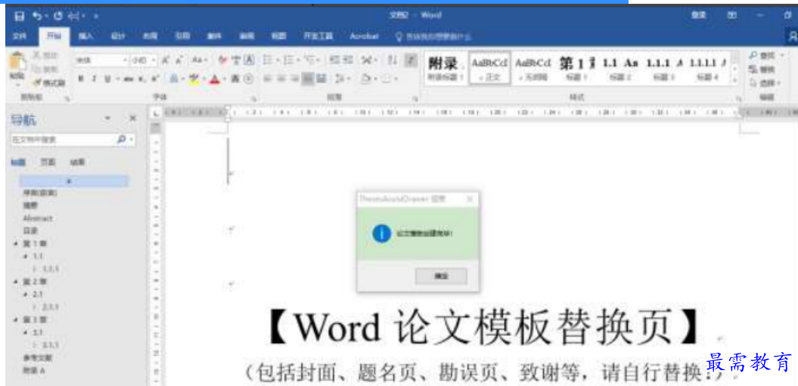This screenshot has height=386, width=798.
Task: Toggle Superscript formatting
Action: click(x=154, y=79)
